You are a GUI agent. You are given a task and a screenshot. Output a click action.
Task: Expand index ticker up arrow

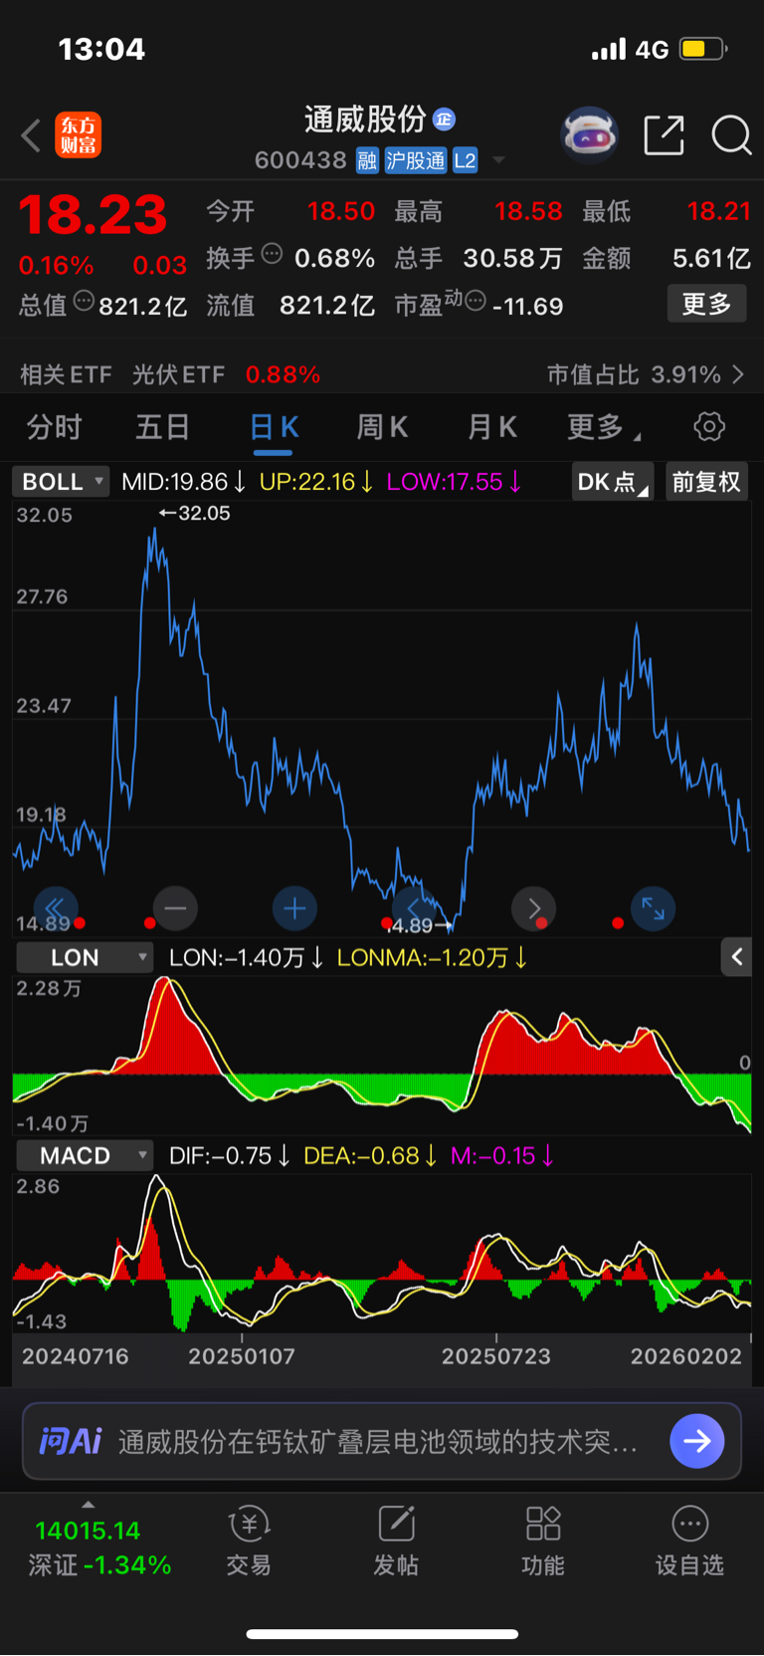(x=88, y=1505)
